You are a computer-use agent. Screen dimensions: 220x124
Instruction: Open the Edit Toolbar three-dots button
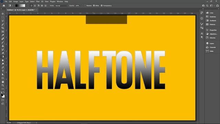(x=3, y=89)
